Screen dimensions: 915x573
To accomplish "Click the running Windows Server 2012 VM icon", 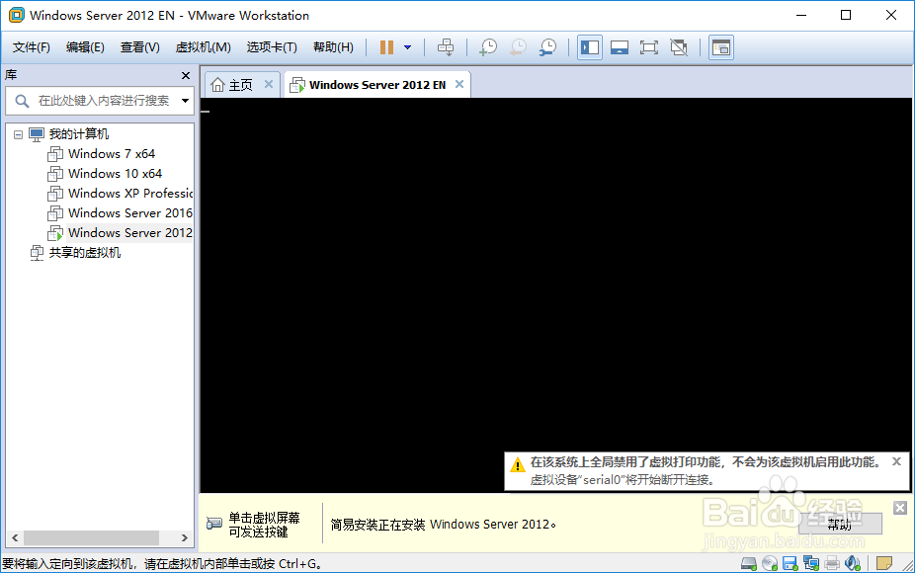I will point(55,233).
